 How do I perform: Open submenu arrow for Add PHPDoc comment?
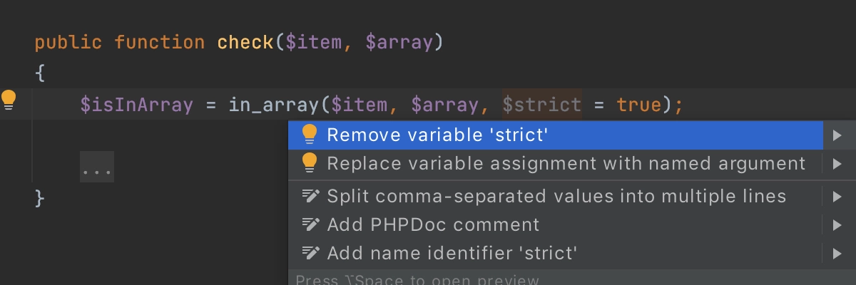pos(837,225)
